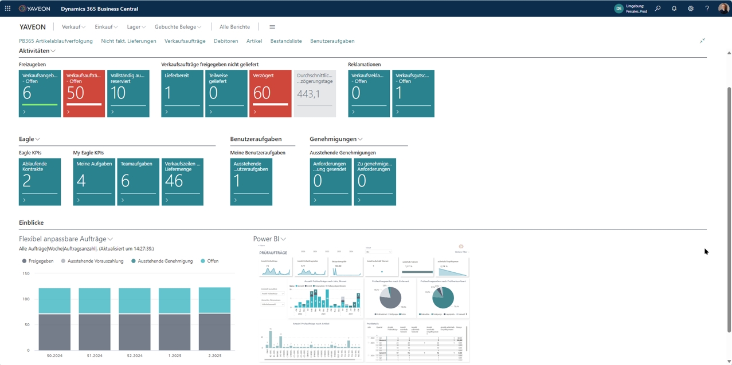The height and width of the screenshot is (365, 732).
Task: Expand the Eagle section chevron
Action: point(38,139)
